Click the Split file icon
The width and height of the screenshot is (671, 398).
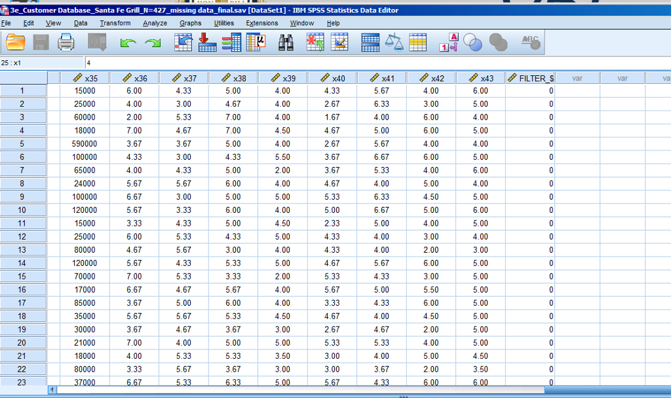(x=370, y=43)
